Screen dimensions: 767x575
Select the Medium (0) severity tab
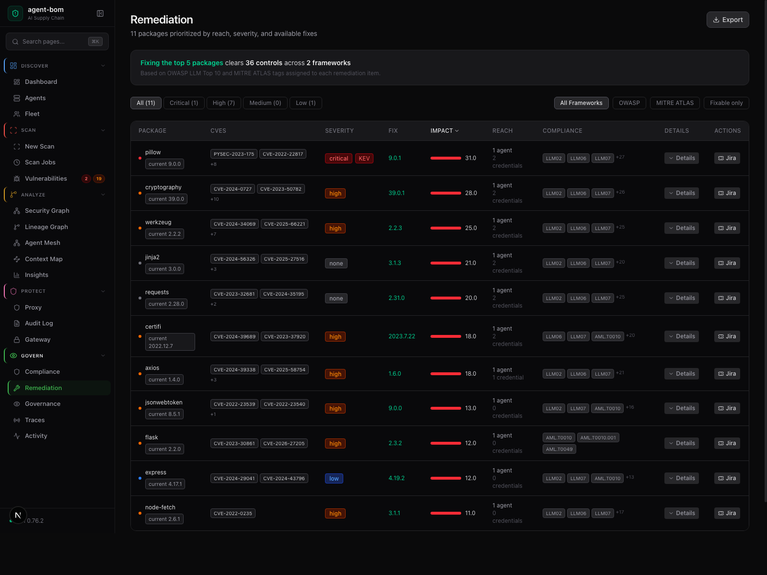(x=265, y=103)
